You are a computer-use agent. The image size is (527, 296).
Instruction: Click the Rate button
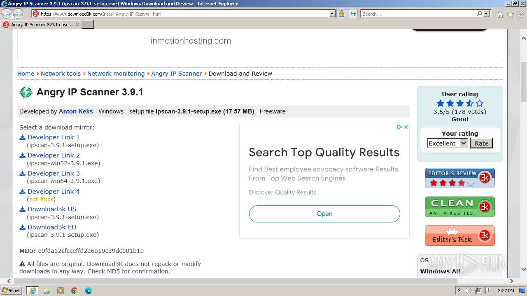point(481,143)
